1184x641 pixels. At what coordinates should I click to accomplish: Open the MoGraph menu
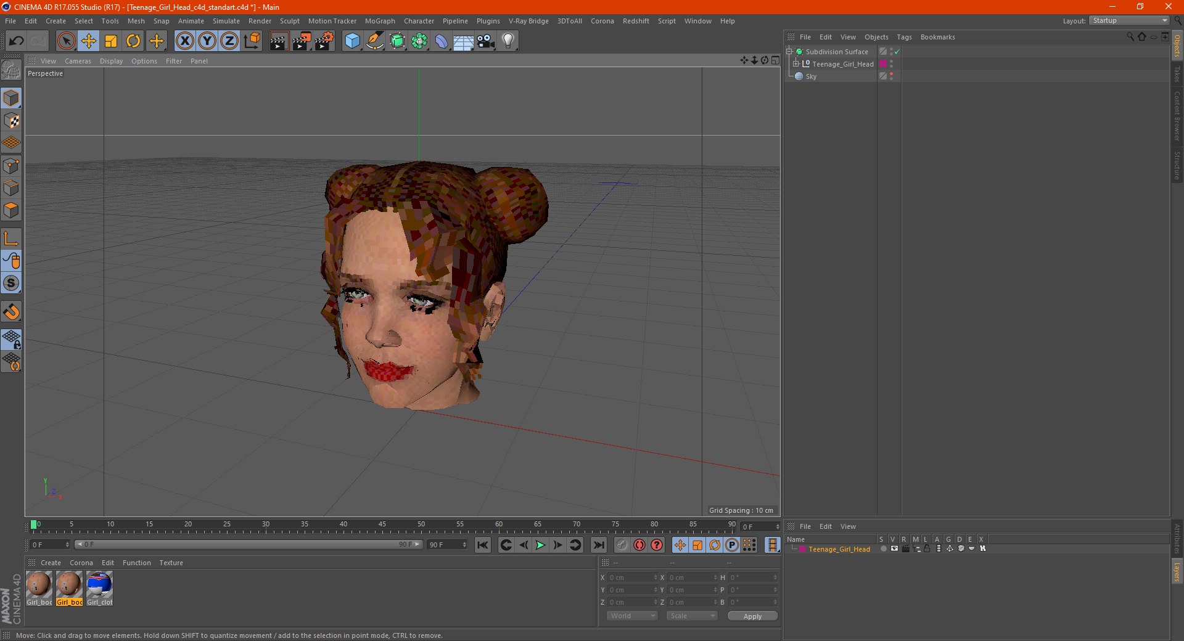click(379, 21)
